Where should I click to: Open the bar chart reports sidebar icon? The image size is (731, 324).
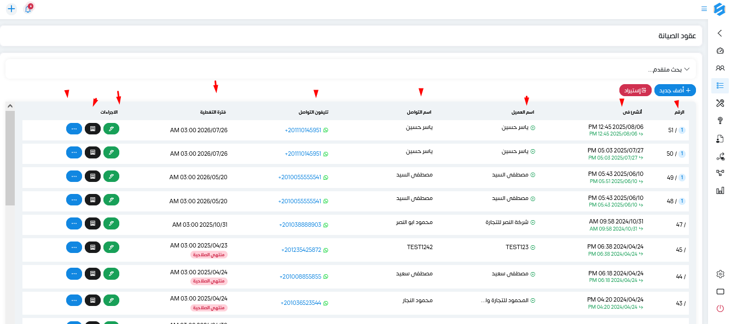(x=720, y=191)
